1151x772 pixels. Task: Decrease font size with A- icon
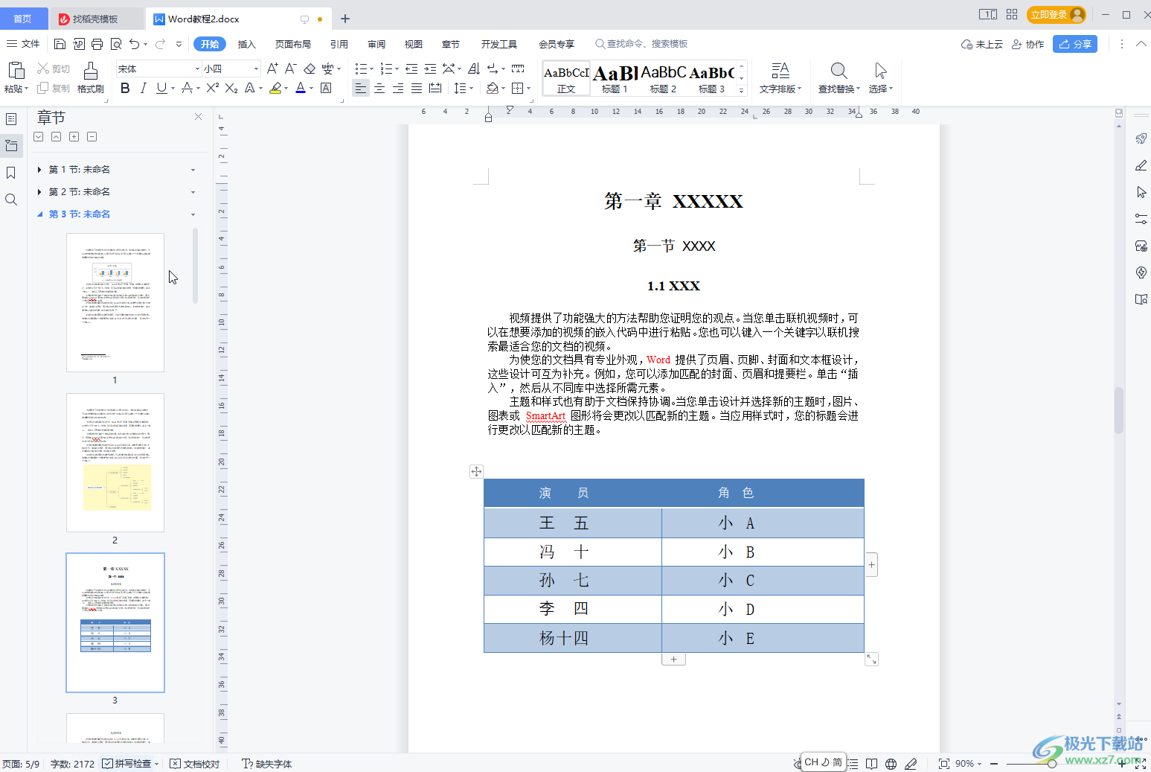(291, 68)
